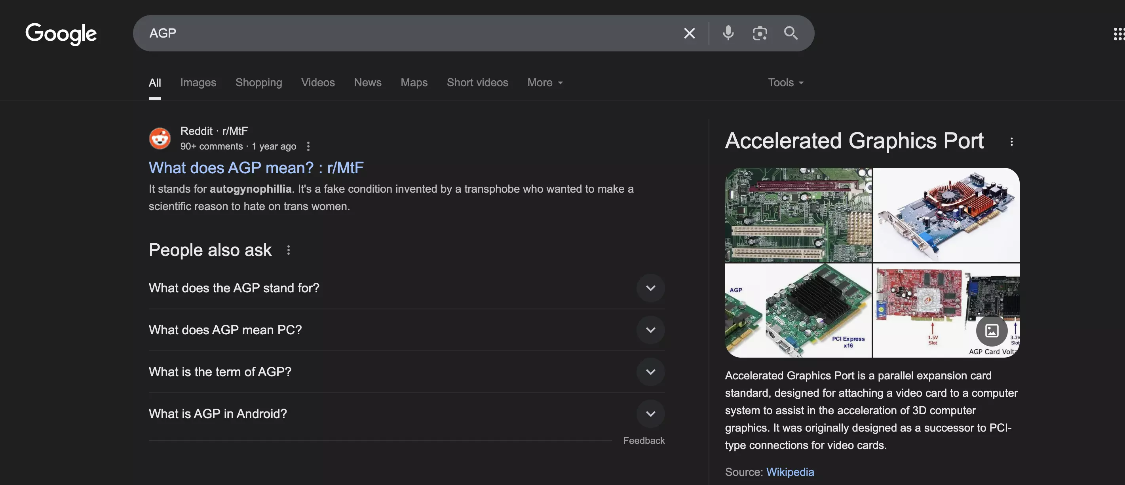Open search by image camera icon
This screenshot has height=485, width=1125.
[x=760, y=33]
